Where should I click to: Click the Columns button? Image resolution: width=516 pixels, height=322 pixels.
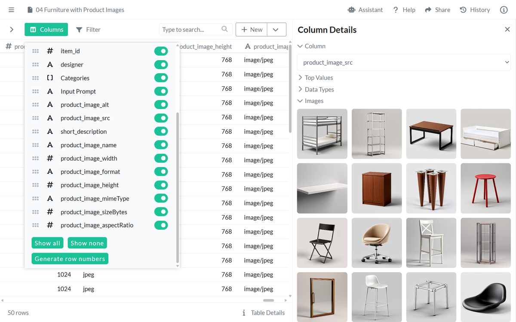pos(46,29)
